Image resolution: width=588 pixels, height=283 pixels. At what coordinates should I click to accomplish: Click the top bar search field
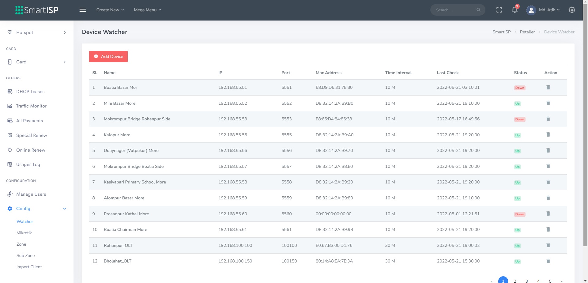click(455, 10)
